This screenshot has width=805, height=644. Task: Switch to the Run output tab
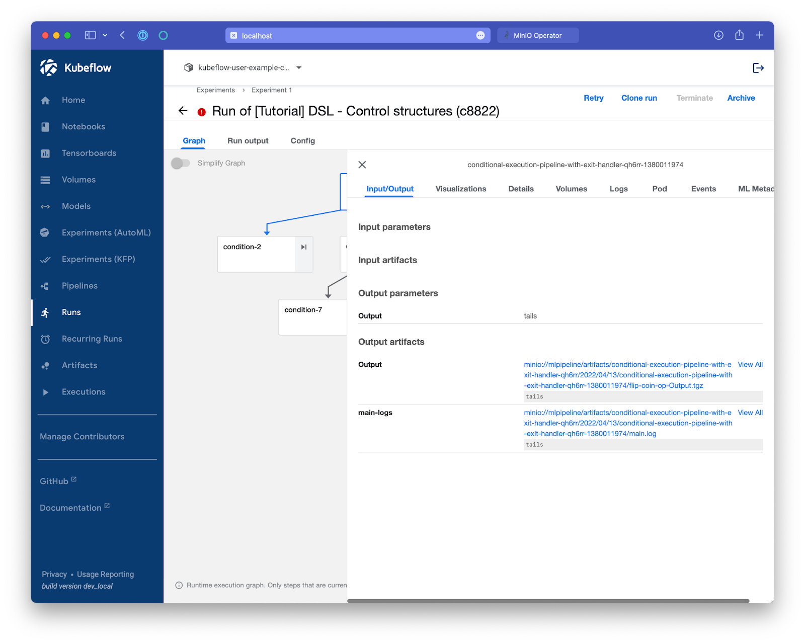[x=248, y=141]
